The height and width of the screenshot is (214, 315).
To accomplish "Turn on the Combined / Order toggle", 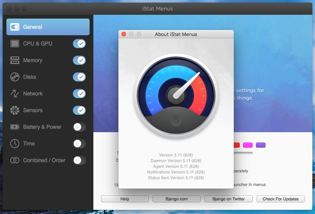I will point(79,160).
